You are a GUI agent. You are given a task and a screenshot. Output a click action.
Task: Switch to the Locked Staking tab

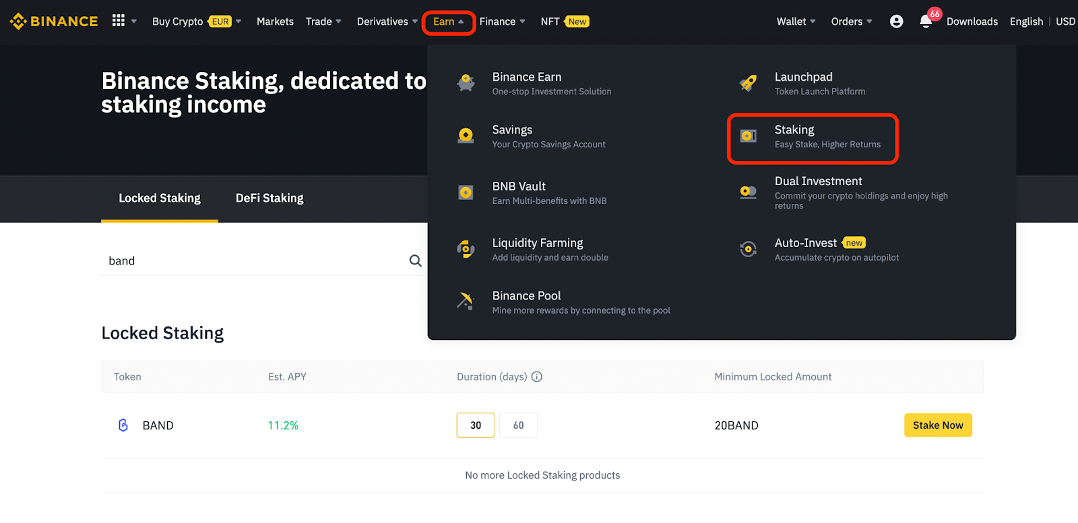(x=160, y=198)
